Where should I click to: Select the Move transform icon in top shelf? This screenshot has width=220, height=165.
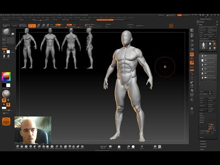tap(38, 26)
